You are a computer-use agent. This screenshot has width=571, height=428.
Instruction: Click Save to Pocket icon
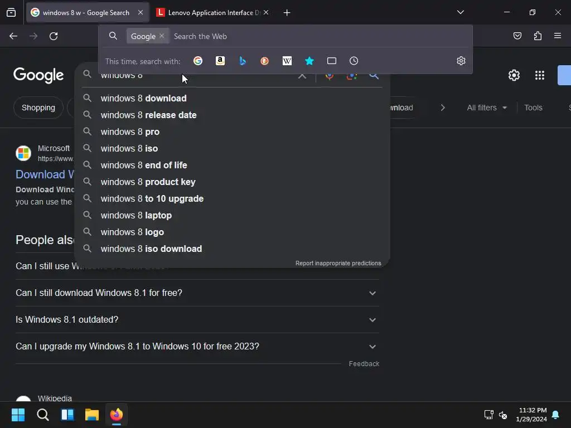(x=517, y=36)
